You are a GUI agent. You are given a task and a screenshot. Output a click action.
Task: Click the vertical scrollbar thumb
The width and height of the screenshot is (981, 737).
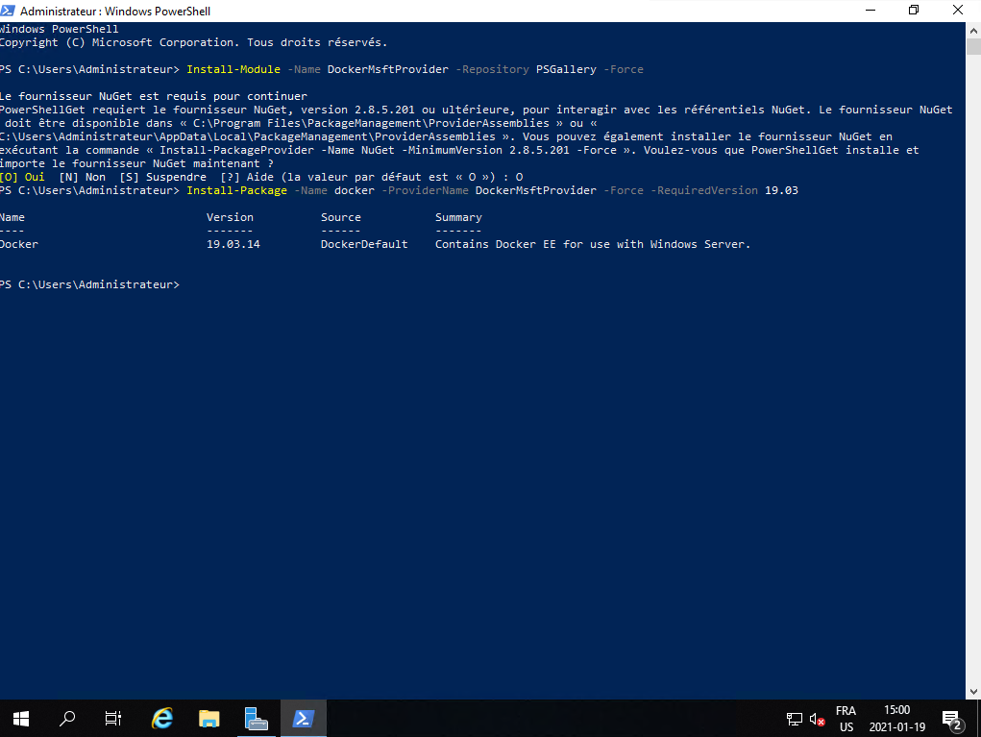click(x=973, y=47)
